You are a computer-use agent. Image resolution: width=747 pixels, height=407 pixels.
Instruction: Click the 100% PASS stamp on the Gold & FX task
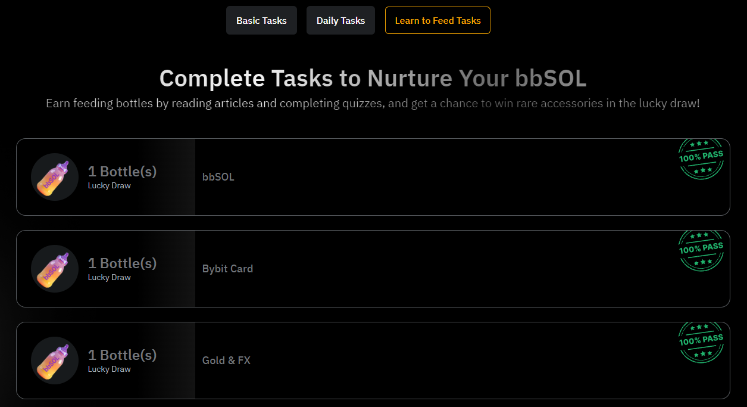pos(701,341)
